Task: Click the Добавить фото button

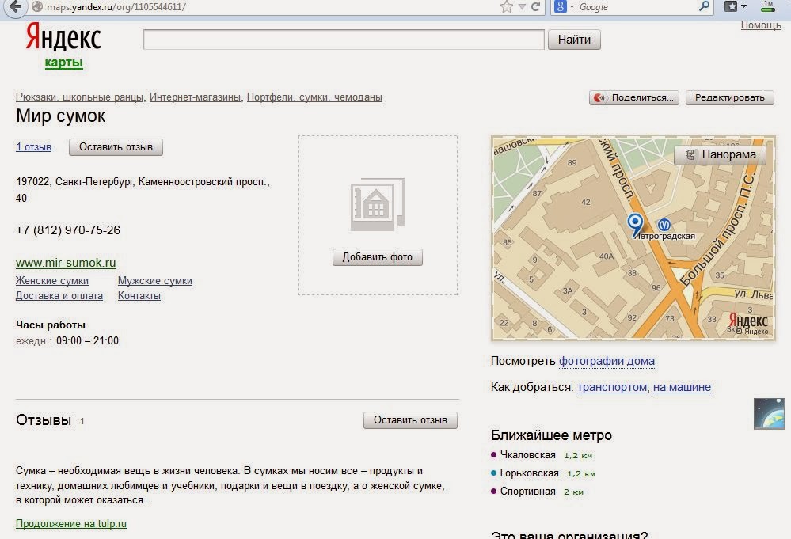Action: 378,257
